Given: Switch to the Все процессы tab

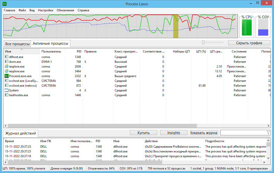Looking at the screenshot, I should (17, 44).
